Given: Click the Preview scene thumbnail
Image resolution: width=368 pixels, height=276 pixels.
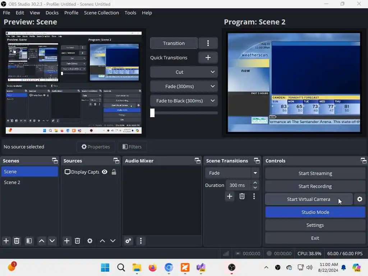Looking at the screenshot, I should (74, 83).
